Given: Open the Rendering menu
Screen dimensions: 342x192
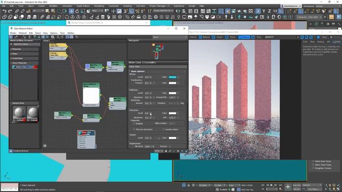Looking at the screenshot, I should (x=99, y=6).
